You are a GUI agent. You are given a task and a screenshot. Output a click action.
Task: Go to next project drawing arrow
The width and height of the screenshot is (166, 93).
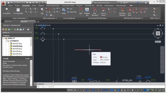37,3
